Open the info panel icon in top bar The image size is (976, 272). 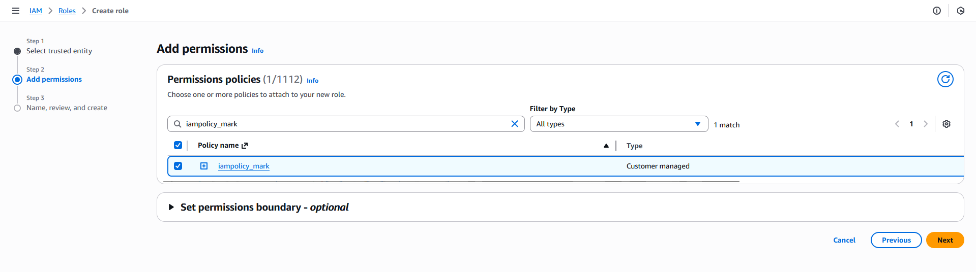point(937,11)
